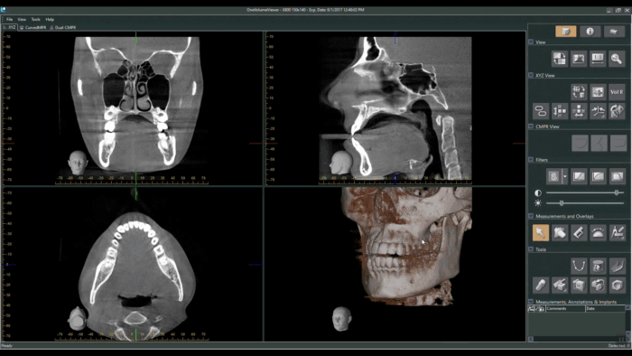
Task: Select the implant placement tool
Action: [541, 285]
